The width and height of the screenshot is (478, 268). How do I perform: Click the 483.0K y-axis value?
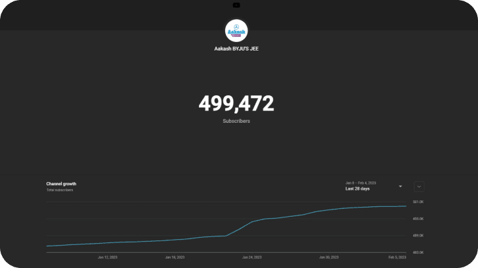pyautogui.click(x=418, y=252)
